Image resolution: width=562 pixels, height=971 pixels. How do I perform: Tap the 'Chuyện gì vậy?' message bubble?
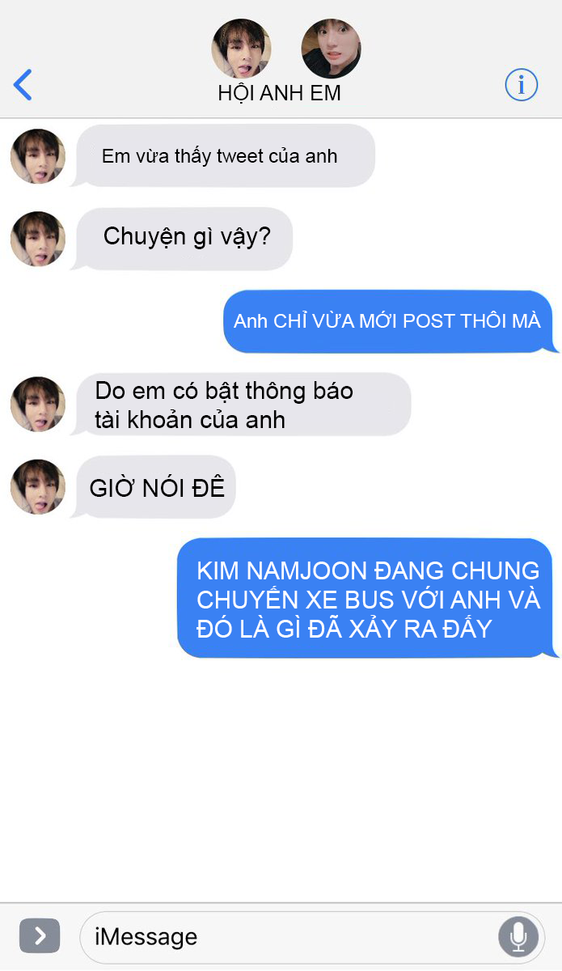coord(182,239)
